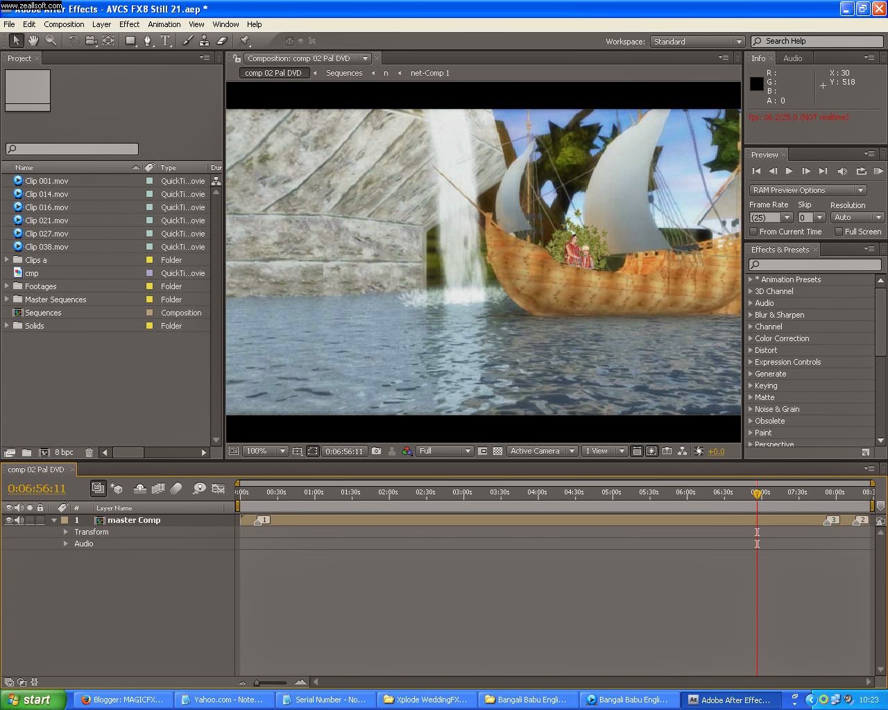888x710 pixels.
Task: Click the Play button in Preview panel
Action: [789, 171]
